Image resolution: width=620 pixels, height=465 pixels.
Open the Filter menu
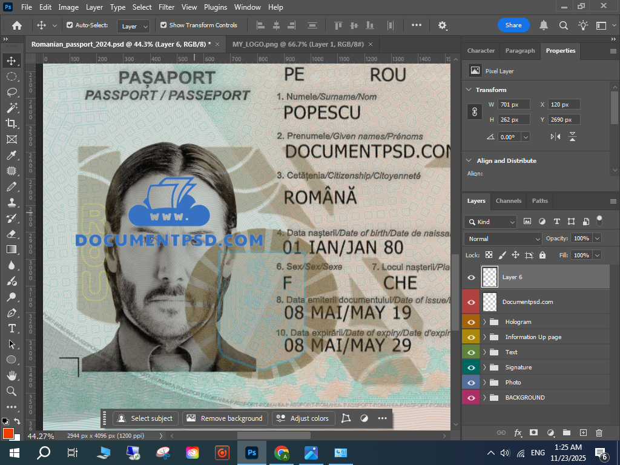tap(167, 7)
